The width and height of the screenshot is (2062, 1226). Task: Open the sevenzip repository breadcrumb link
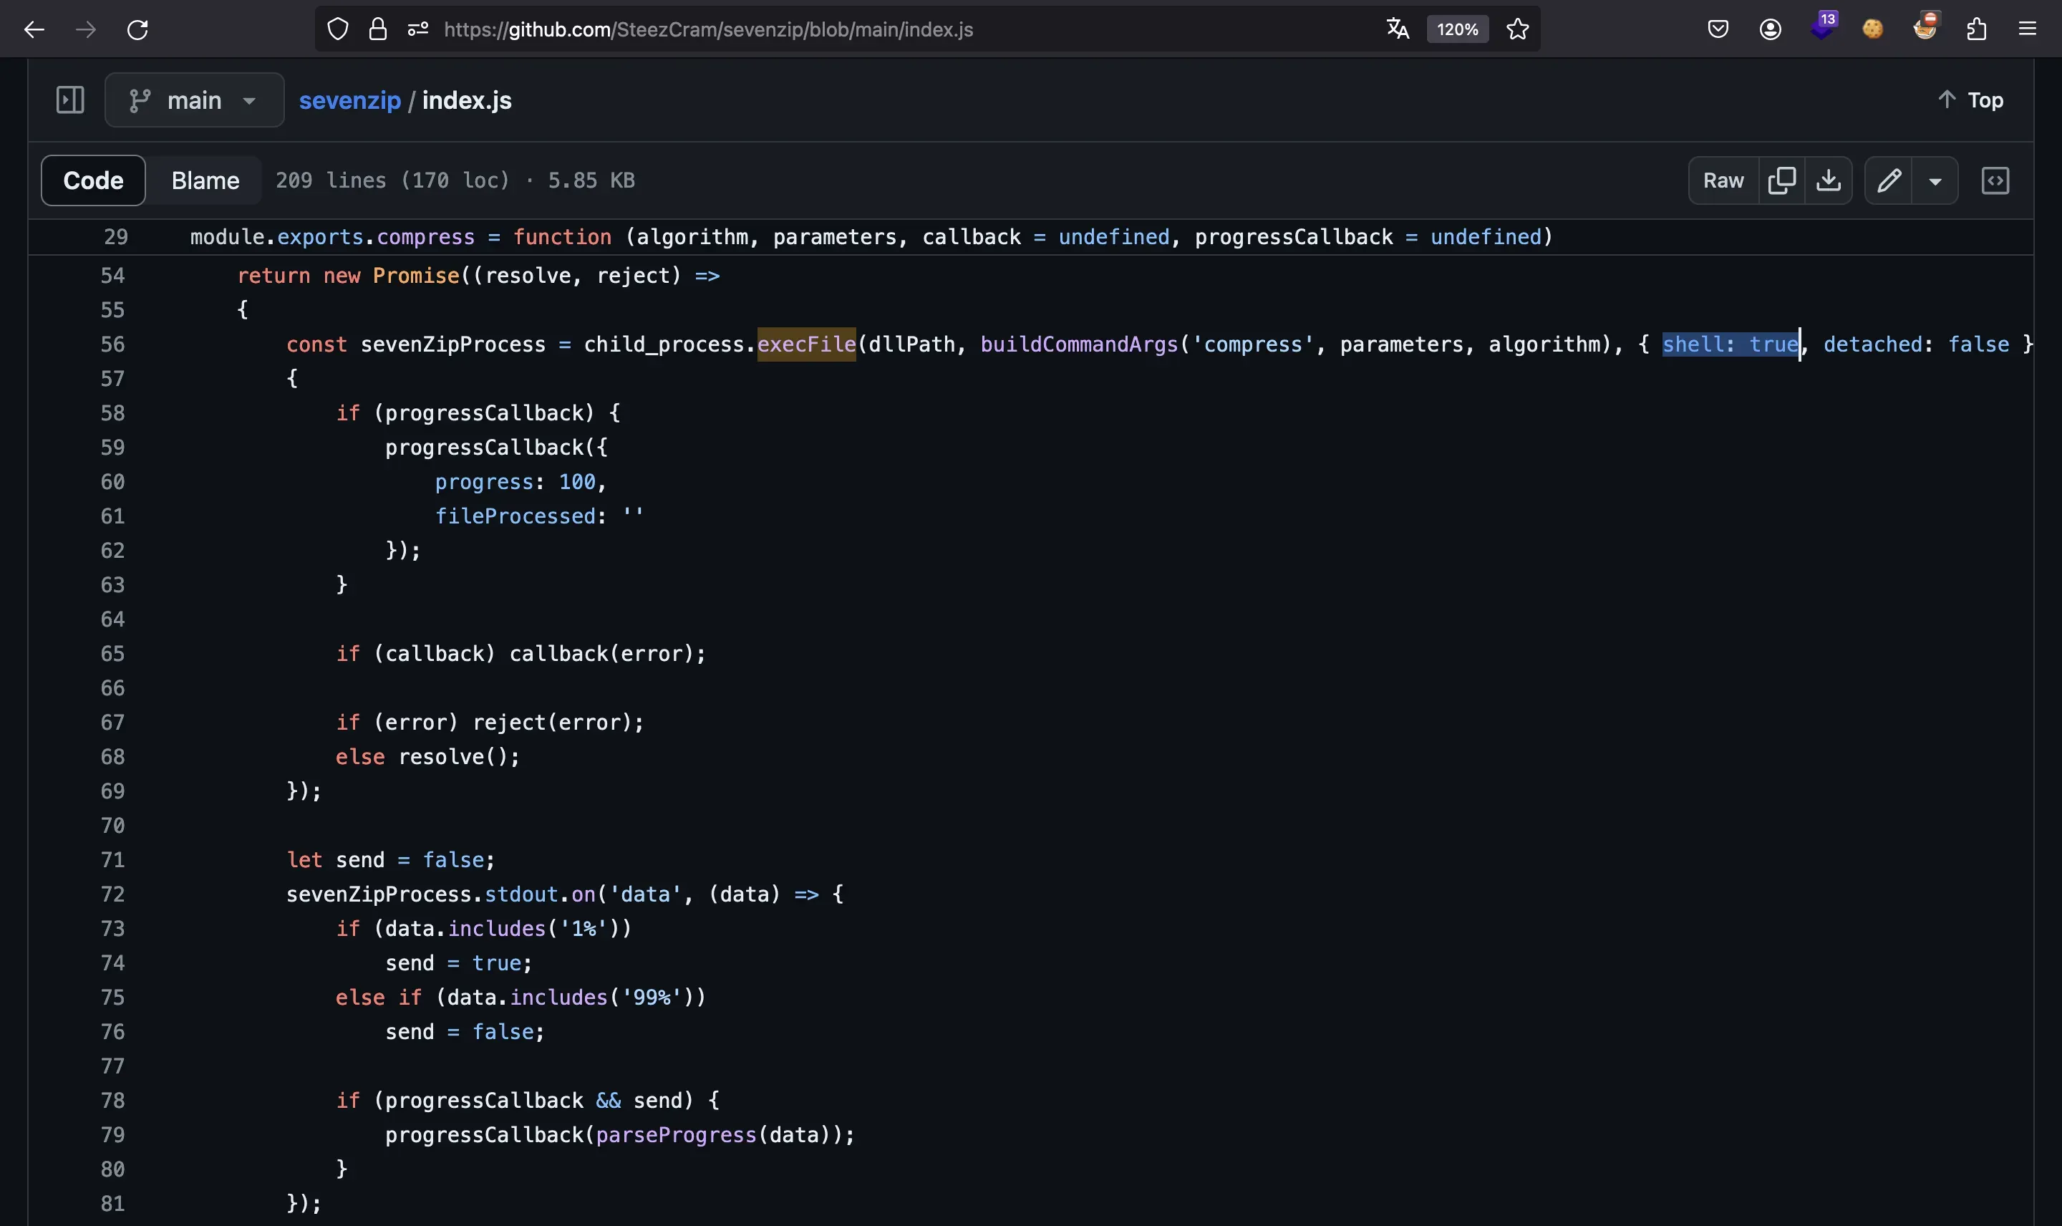pyautogui.click(x=349, y=100)
